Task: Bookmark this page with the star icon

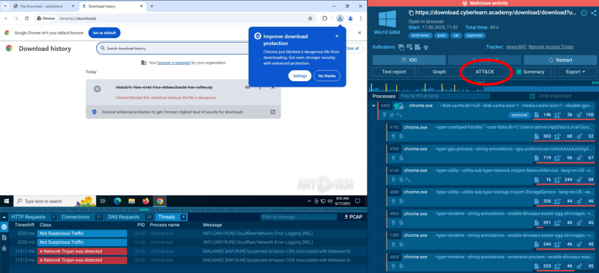Action: coord(310,18)
